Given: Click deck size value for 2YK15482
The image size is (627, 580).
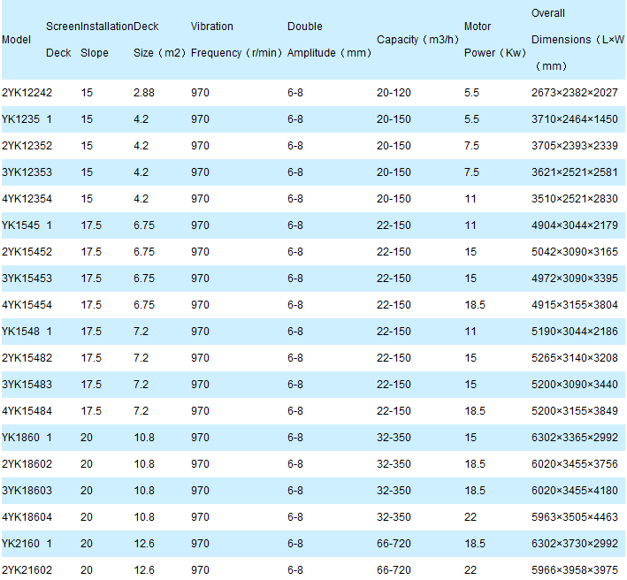Looking at the screenshot, I should click(x=141, y=358).
